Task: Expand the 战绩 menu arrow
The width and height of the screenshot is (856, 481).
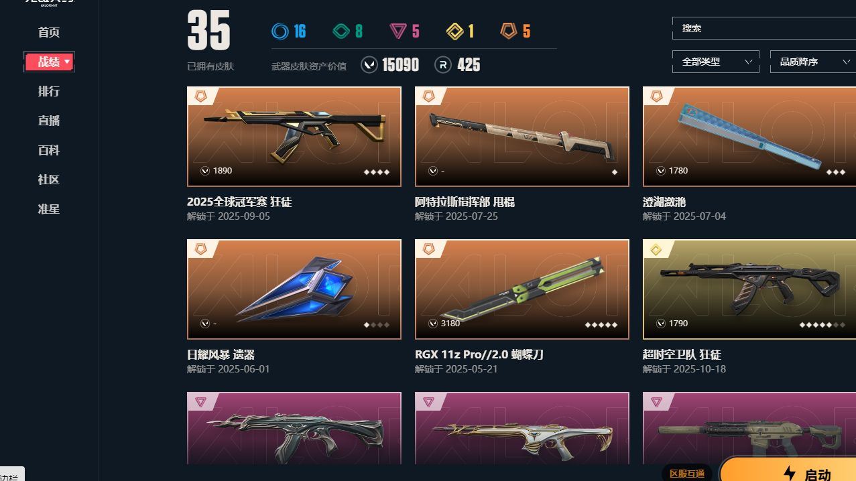Action: 67,62
